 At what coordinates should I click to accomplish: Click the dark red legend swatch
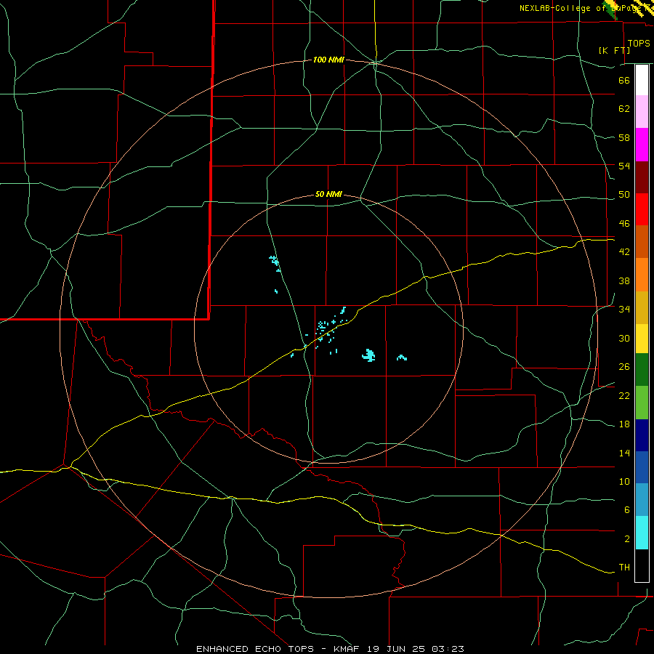[x=642, y=177]
